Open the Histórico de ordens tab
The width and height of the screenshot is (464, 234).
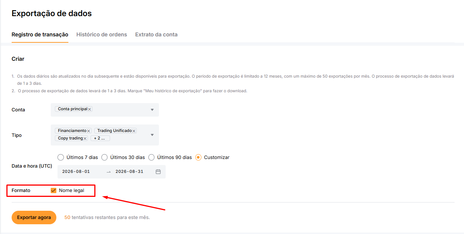[102, 34]
